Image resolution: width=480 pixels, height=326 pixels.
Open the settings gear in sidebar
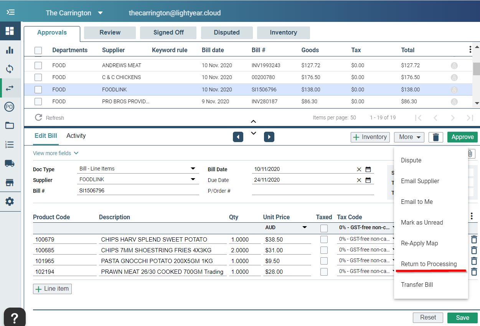point(10,201)
